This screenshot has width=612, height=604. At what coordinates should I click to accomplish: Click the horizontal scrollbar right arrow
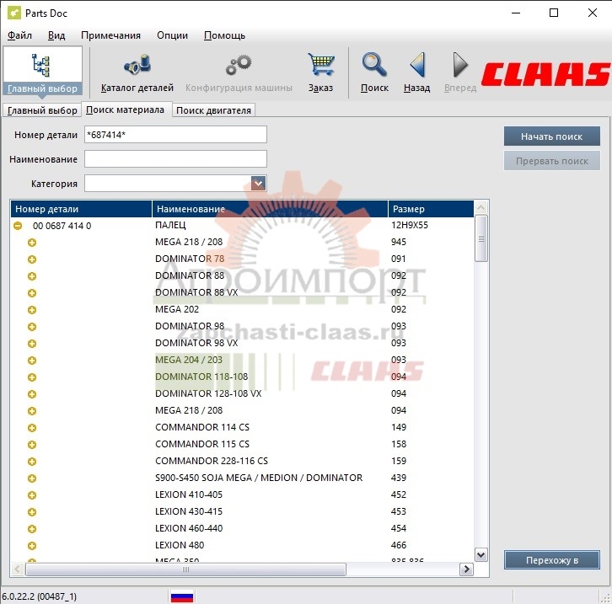(x=465, y=570)
